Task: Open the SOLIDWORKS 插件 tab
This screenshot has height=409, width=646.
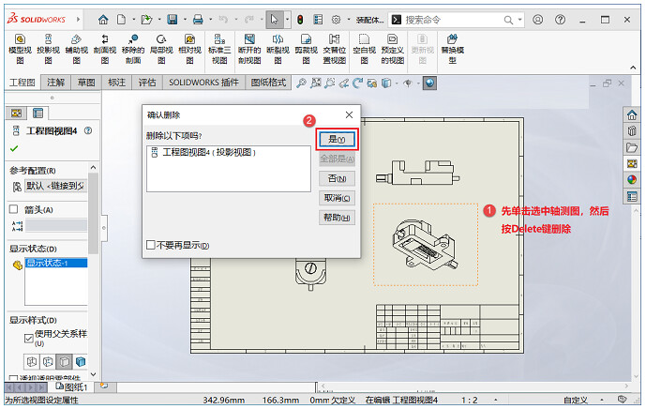Action: click(x=204, y=83)
